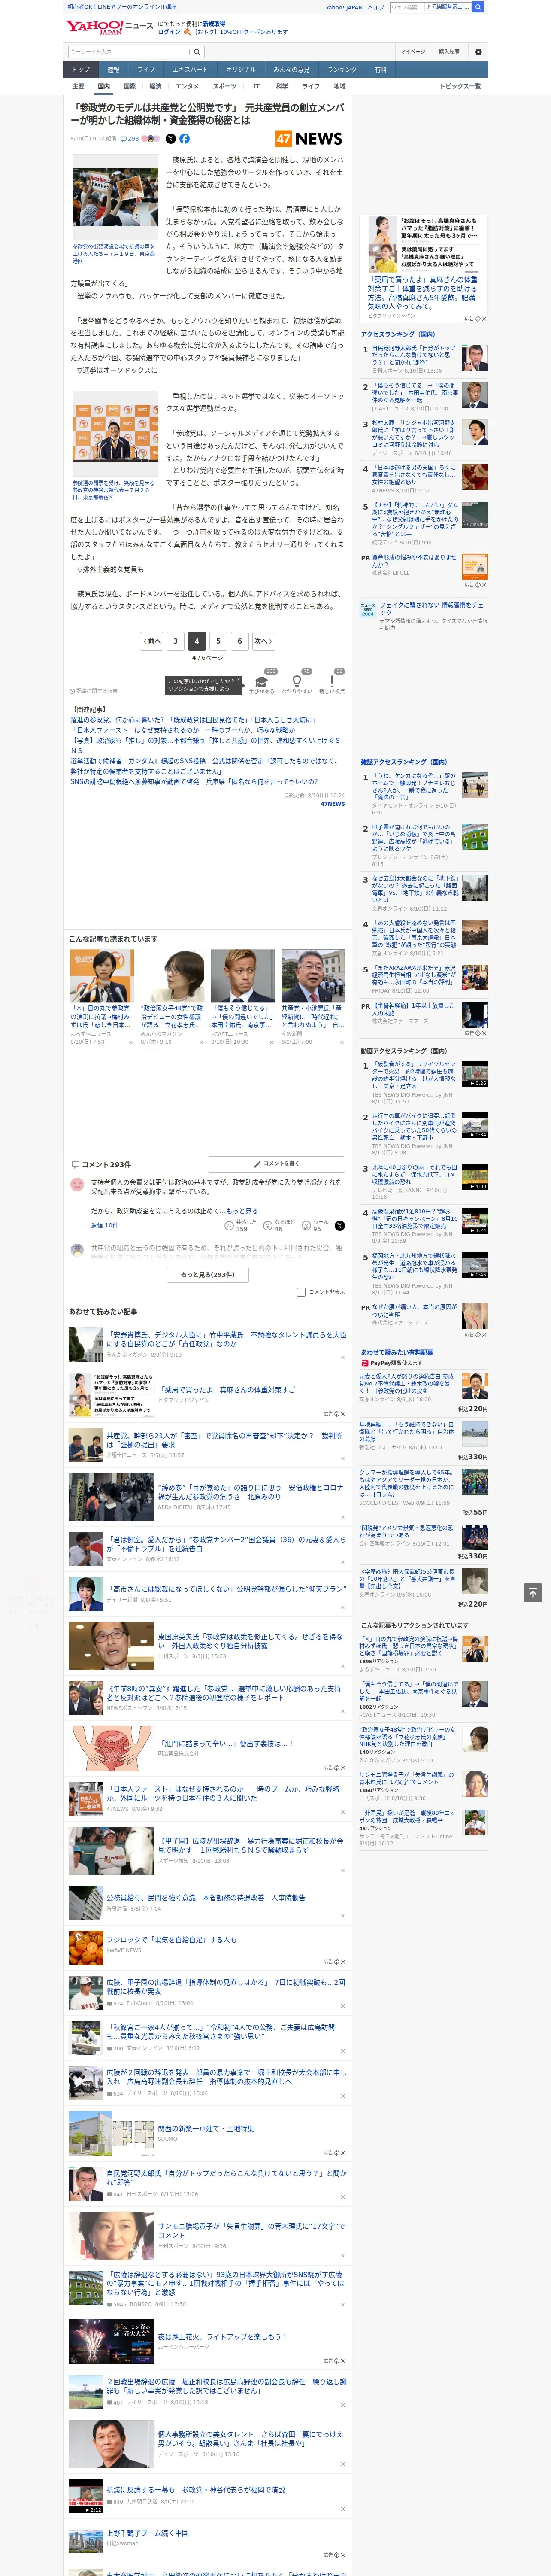Click the second commenter's avatar
Viewport: 551px width, 2576px height.
(77, 1250)
